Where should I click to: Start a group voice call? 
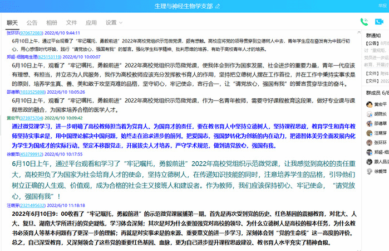pos(364,22)
